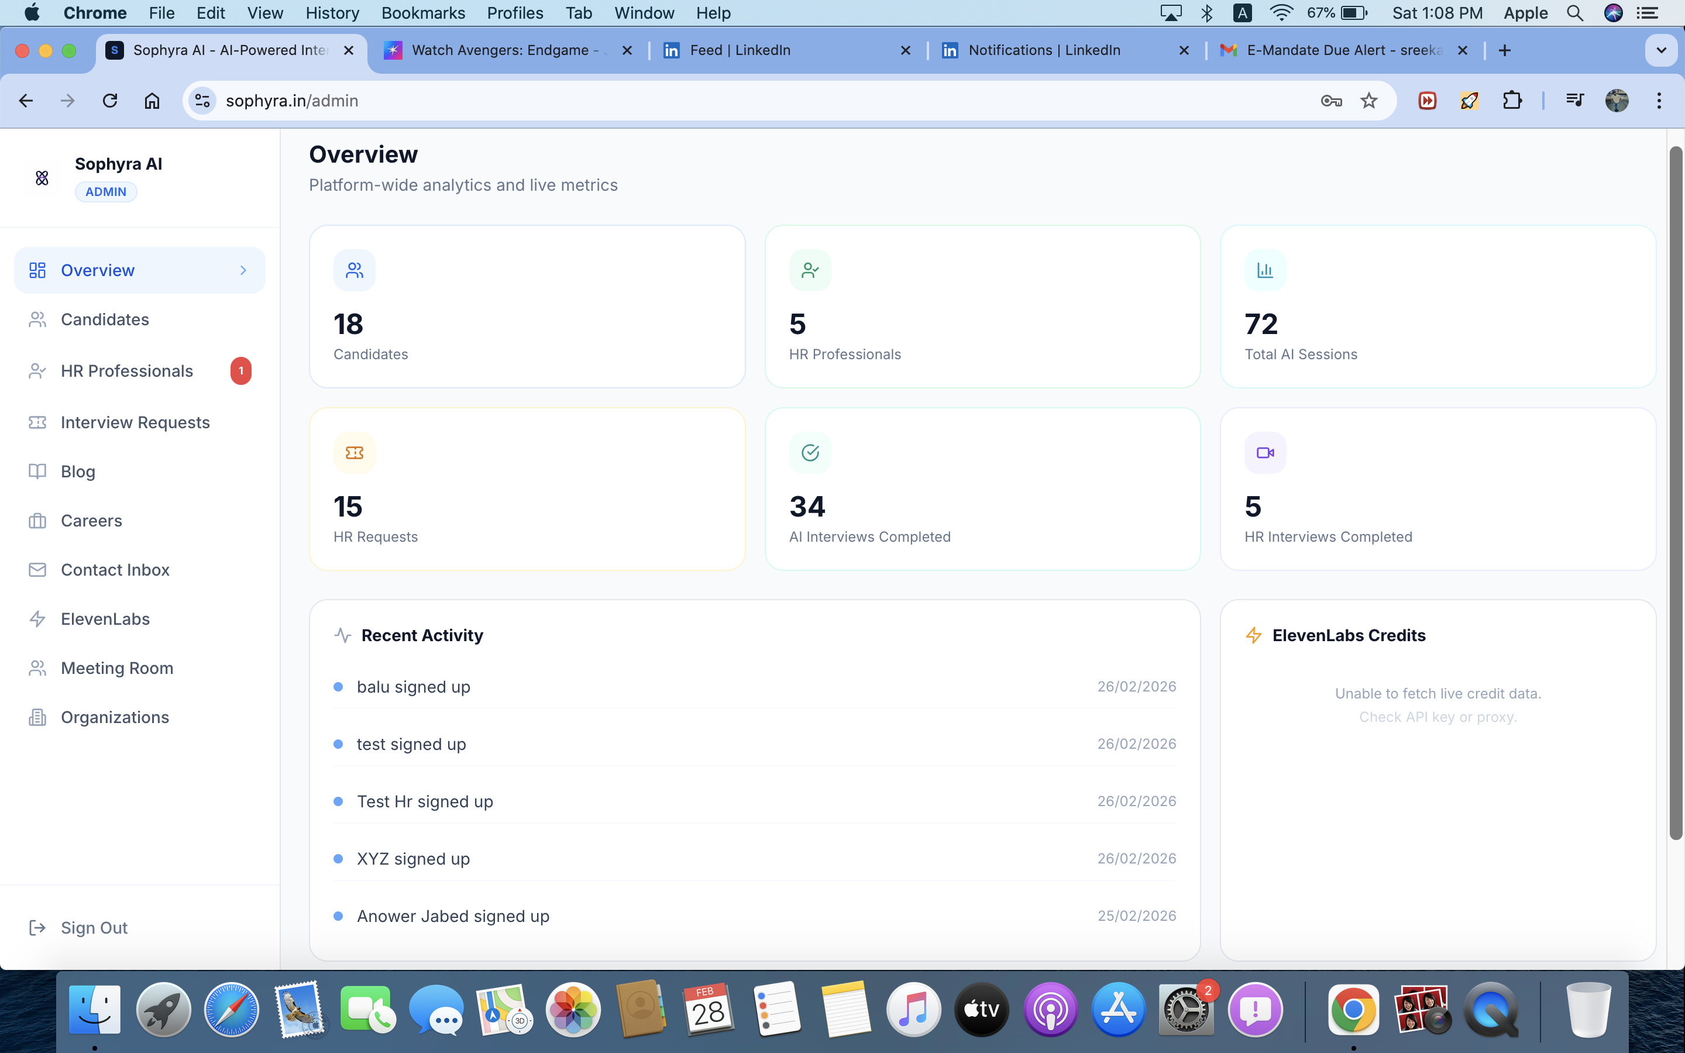The height and width of the screenshot is (1053, 1685).
Task: Select Candidates in the sidebar
Action: coord(105,319)
